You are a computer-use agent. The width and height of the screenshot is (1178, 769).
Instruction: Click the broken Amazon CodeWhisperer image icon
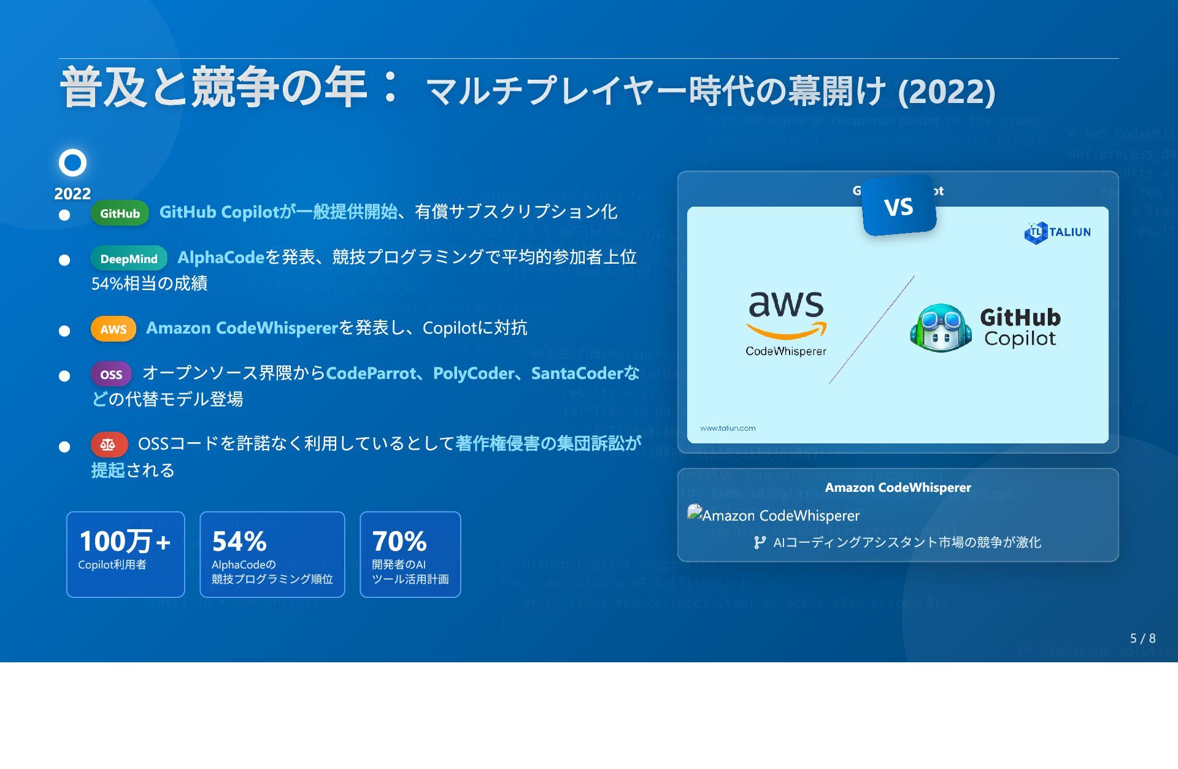[x=694, y=513]
